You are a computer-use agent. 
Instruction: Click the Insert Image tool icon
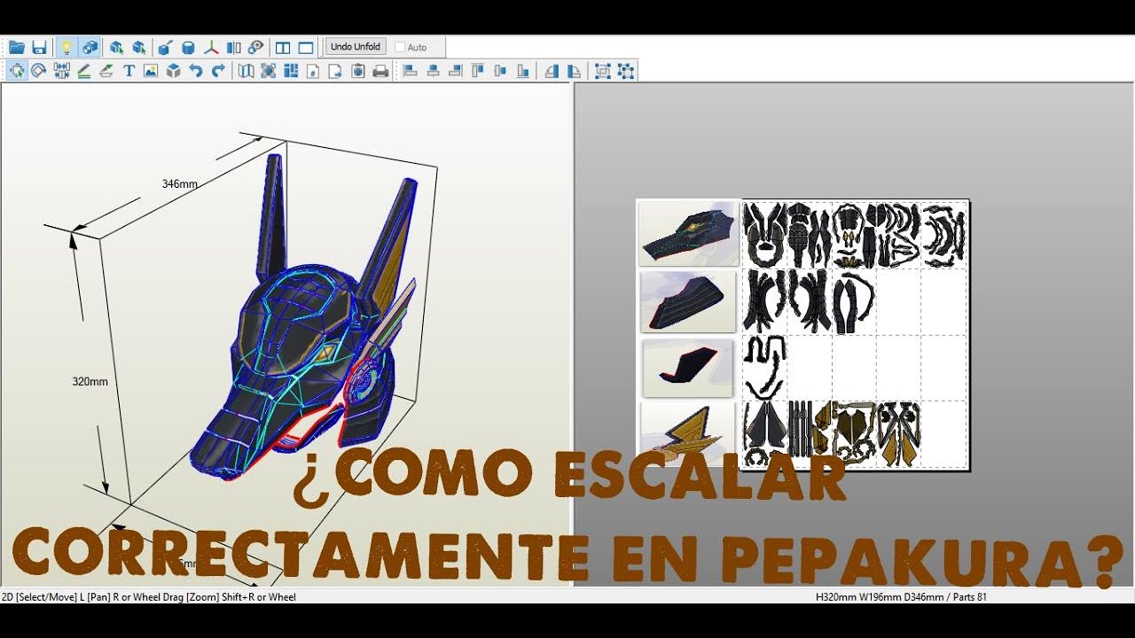click(x=151, y=71)
